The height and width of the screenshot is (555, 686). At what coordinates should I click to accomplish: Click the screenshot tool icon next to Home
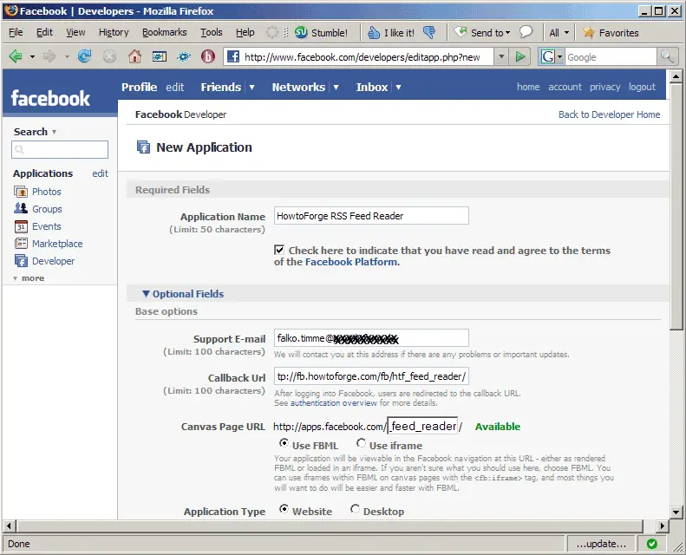[160, 56]
